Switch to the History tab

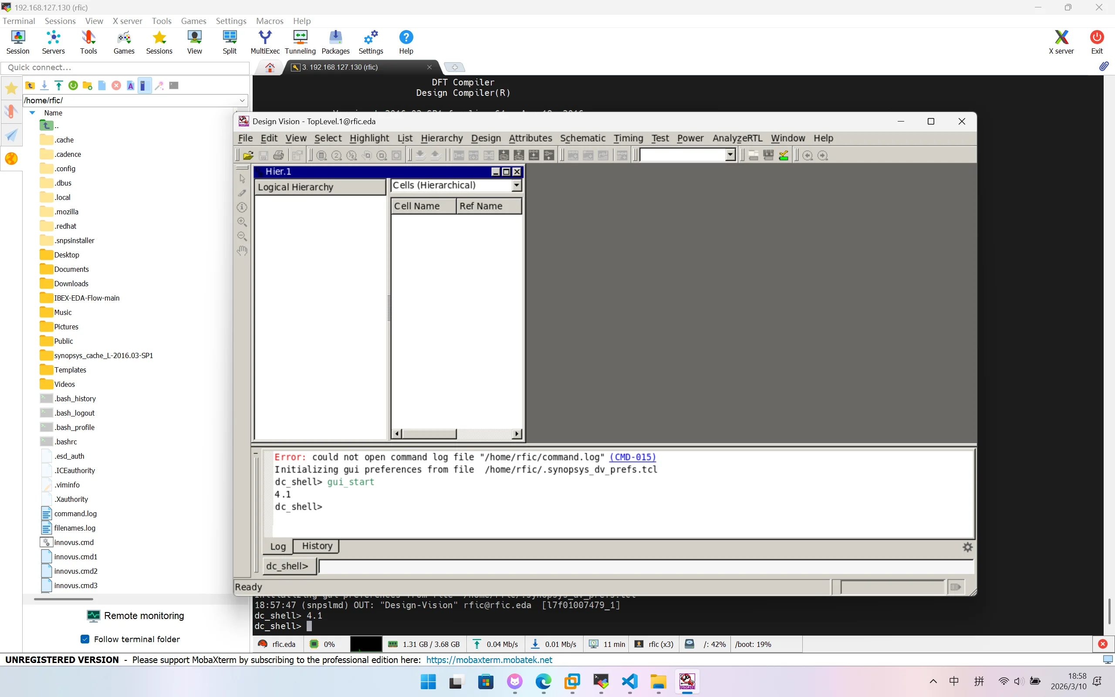(x=317, y=546)
